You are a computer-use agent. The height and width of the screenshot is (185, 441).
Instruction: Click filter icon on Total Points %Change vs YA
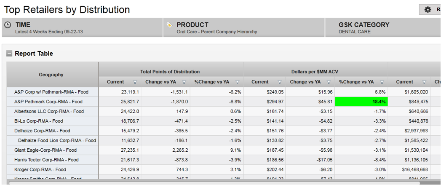coord(237,82)
